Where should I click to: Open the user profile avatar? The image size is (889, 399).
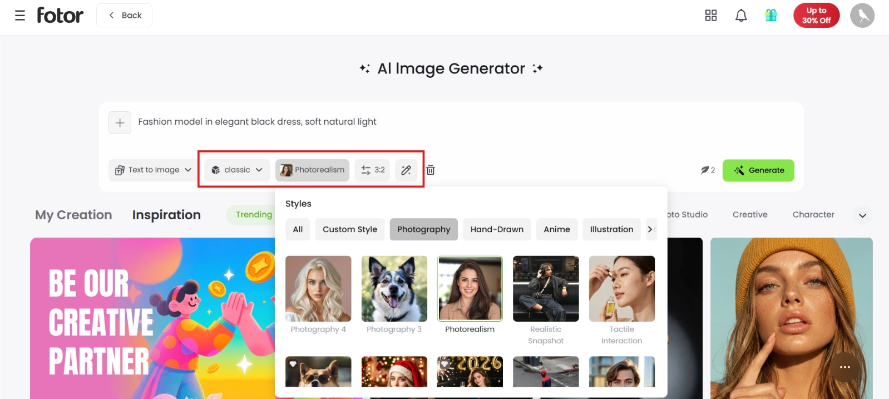pos(862,16)
